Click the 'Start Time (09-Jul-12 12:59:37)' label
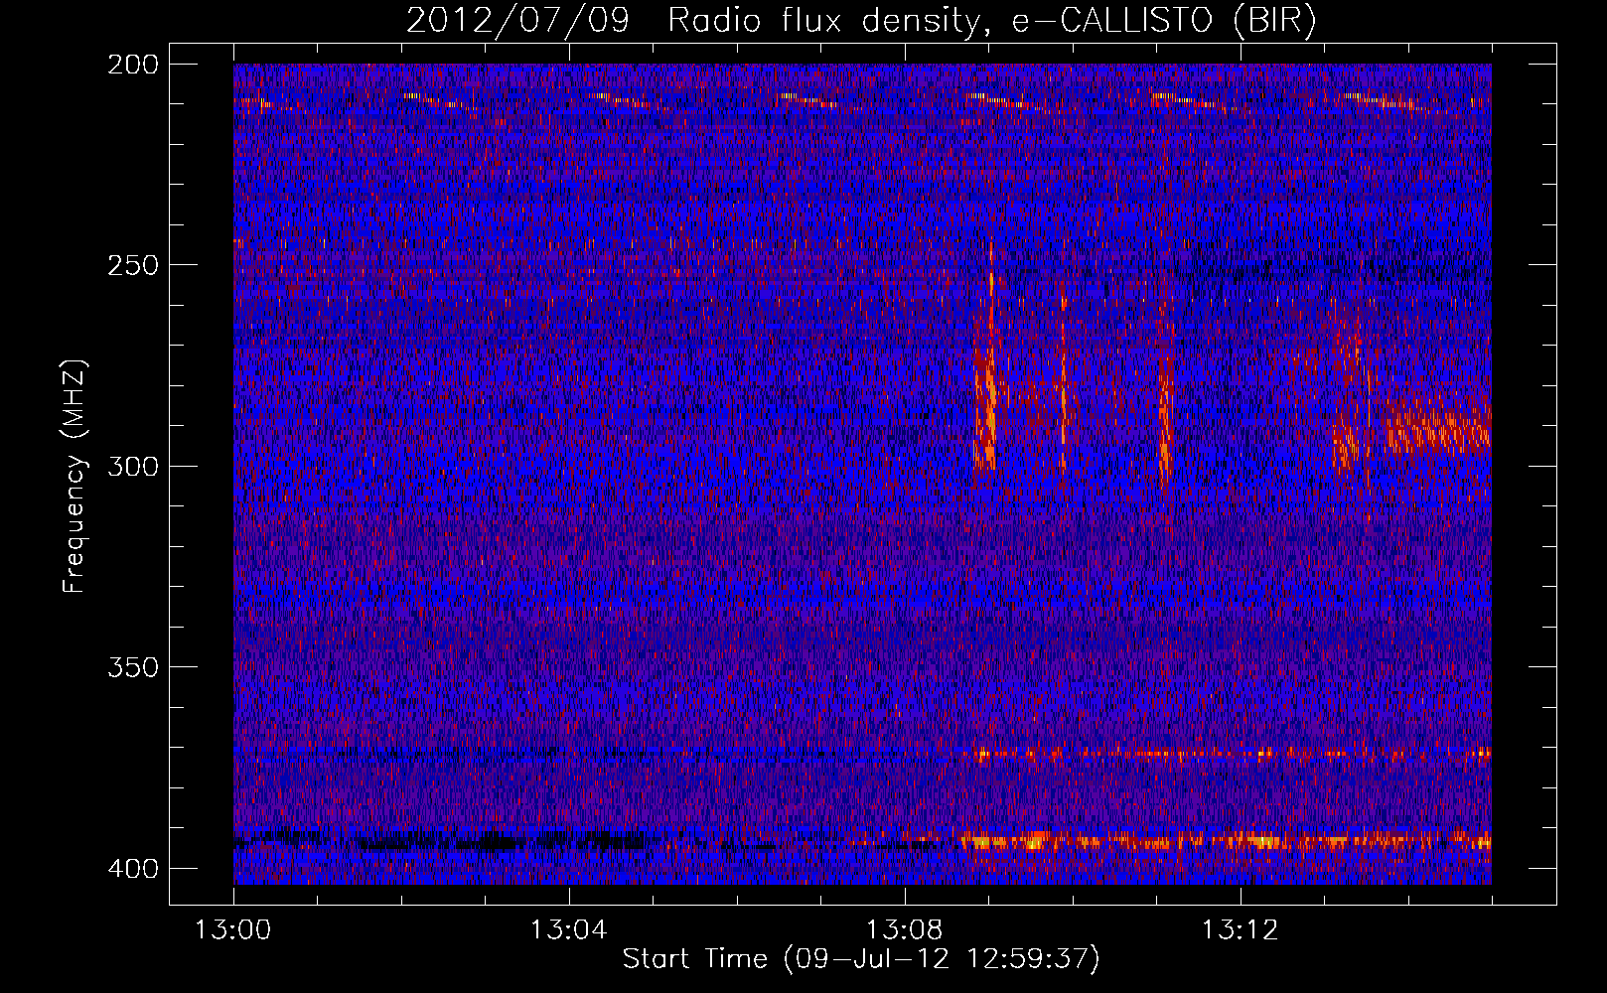 [x=861, y=959]
